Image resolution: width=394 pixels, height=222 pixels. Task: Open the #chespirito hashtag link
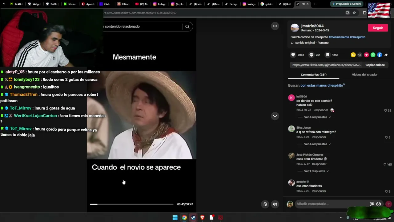coord(357,37)
